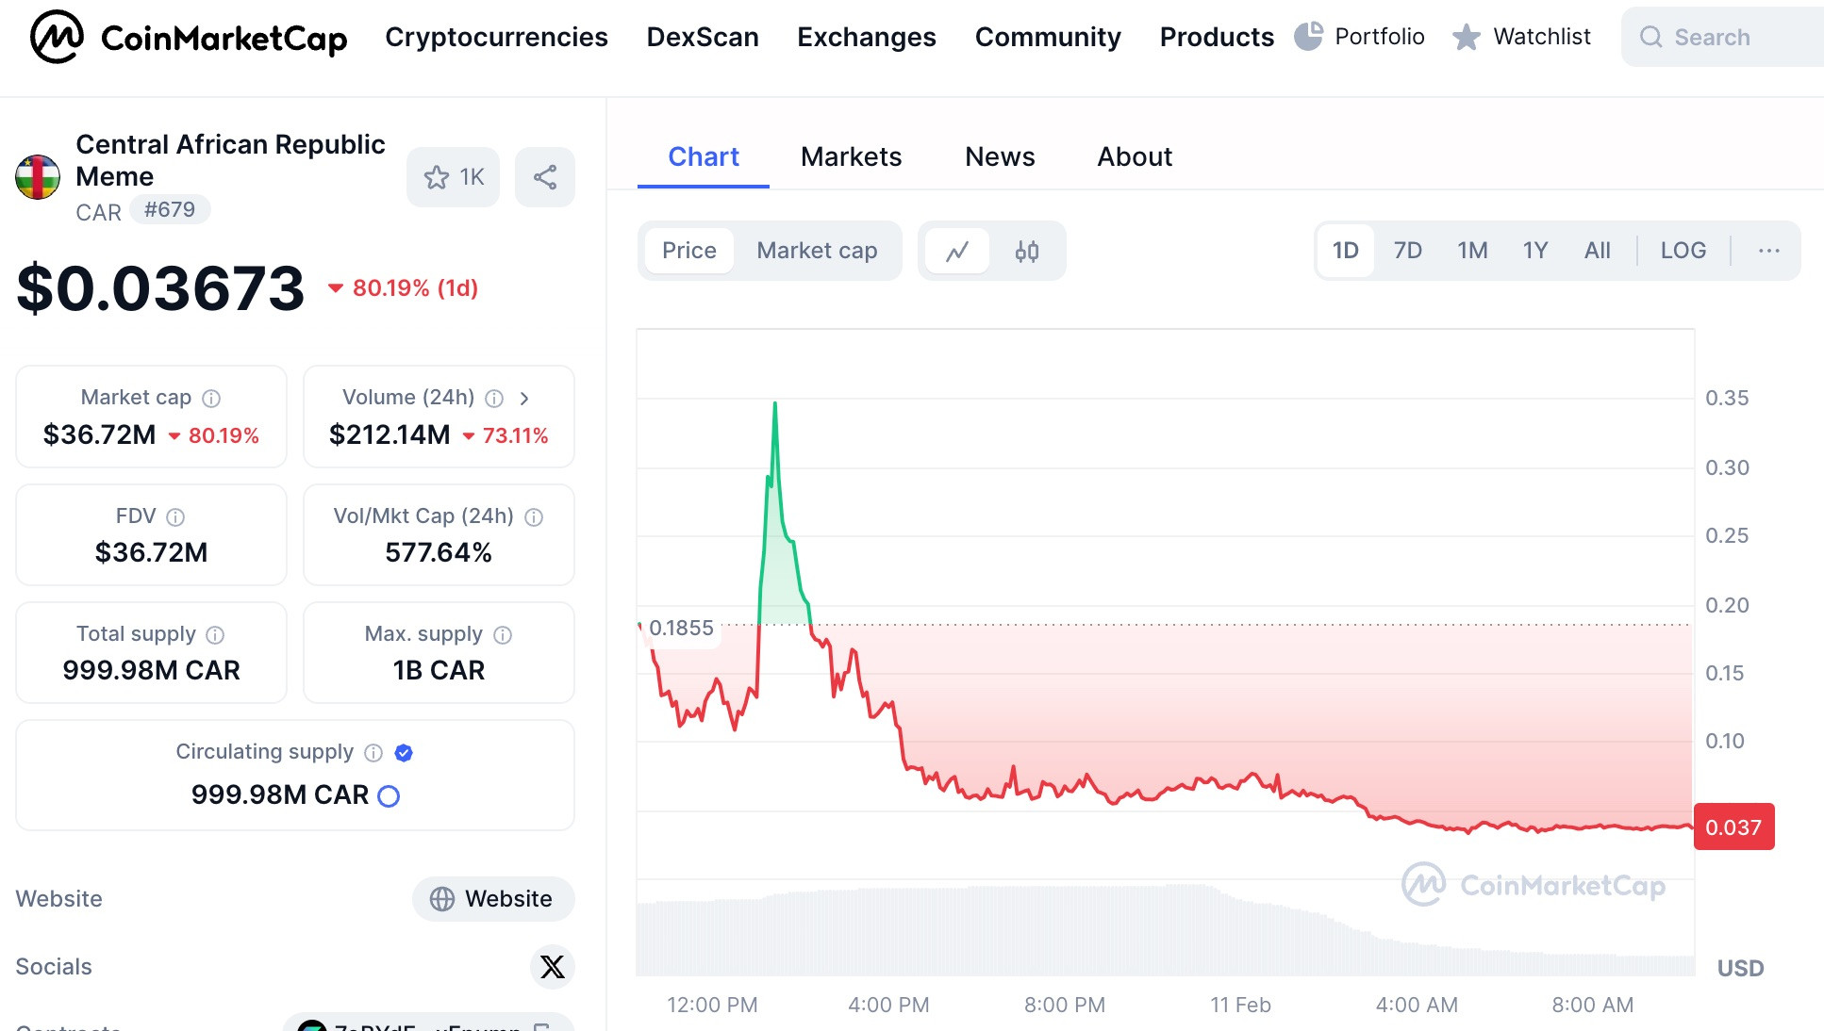Switch to the Markets tab
Image resolution: width=1824 pixels, height=1031 pixels.
point(851,157)
